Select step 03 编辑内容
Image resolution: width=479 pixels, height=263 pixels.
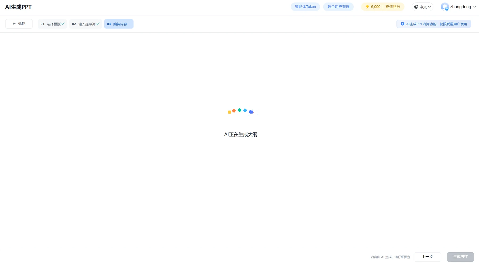pyautogui.click(x=119, y=24)
